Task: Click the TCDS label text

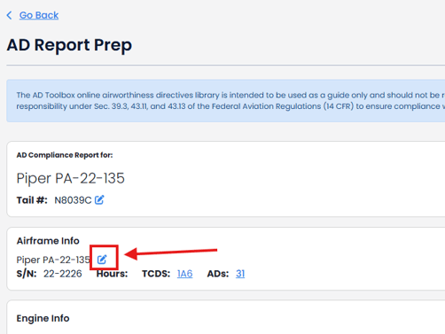Action: [156, 274]
